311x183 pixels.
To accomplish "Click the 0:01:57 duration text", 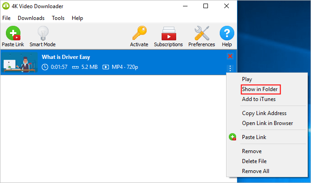I will coord(59,67).
